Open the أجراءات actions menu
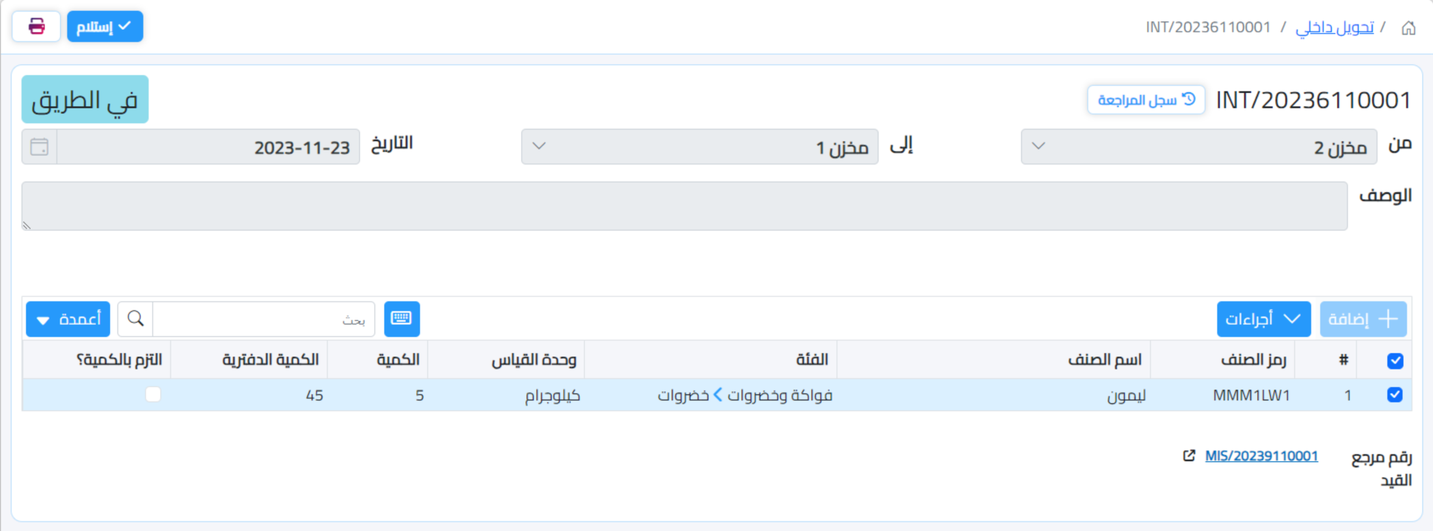 point(1263,319)
